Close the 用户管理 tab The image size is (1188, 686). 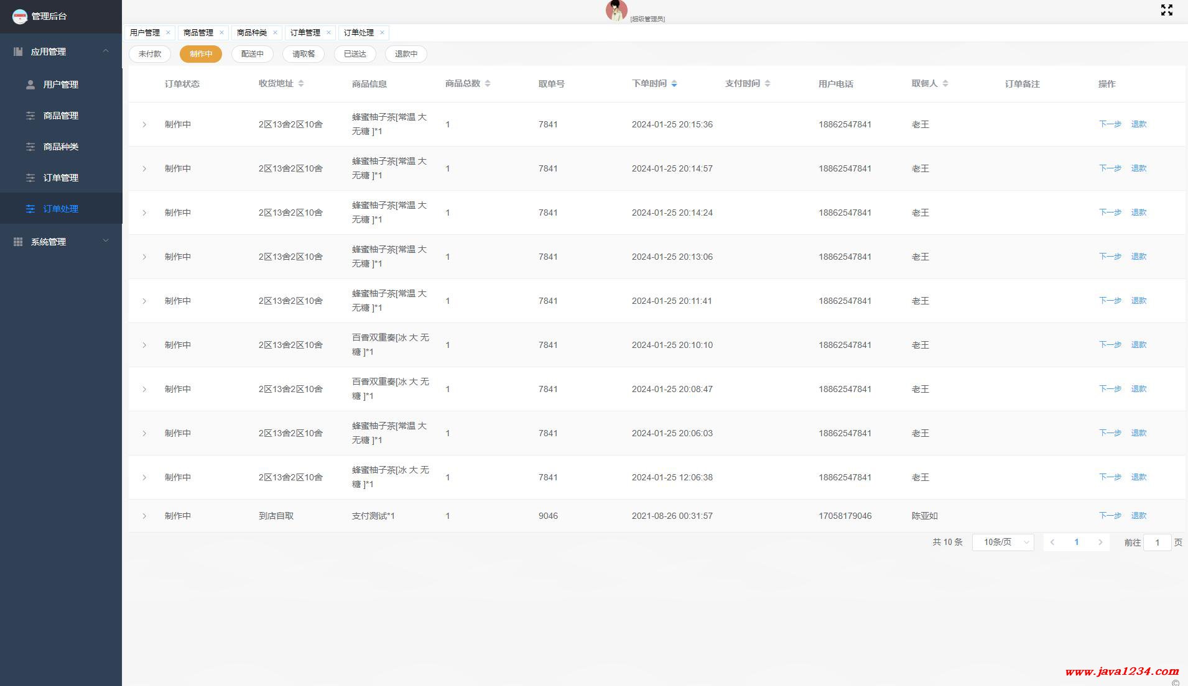coord(168,33)
